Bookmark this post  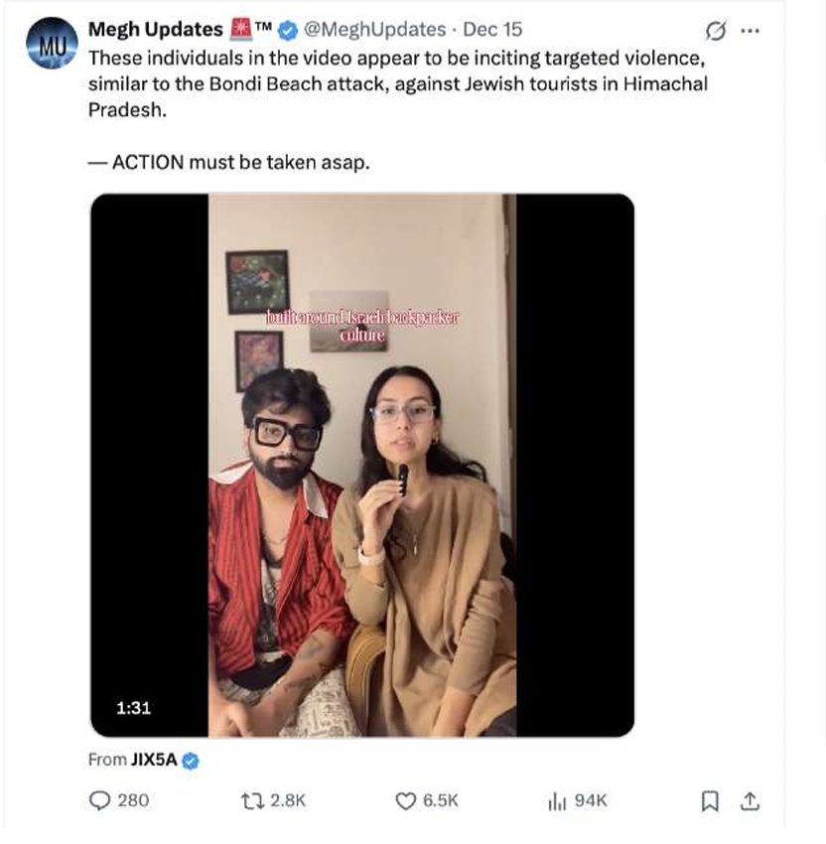pos(710,801)
